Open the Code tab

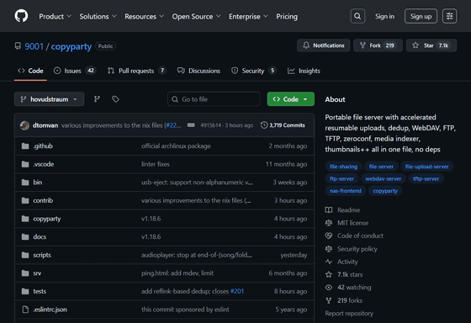[30, 71]
